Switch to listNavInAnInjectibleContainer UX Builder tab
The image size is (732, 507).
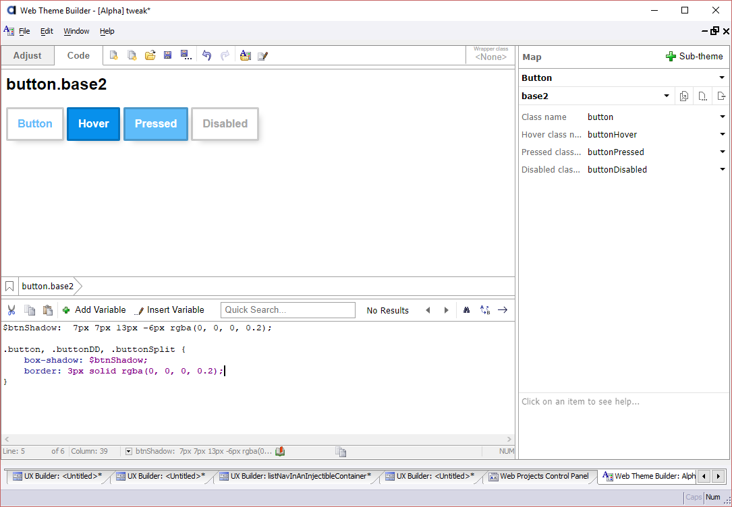pyautogui.click(x=295, y=476)
